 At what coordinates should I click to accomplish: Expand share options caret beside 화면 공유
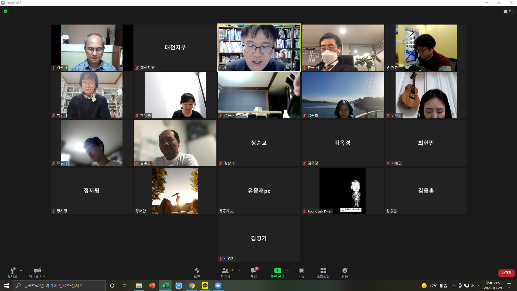click(x=288, y=271)
